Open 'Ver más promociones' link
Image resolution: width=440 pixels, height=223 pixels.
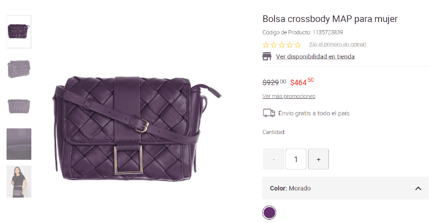[x=289, y=96]
